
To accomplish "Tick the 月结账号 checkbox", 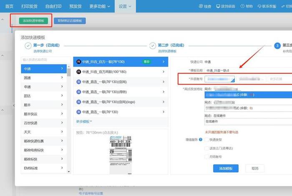I will coord(206,157).
